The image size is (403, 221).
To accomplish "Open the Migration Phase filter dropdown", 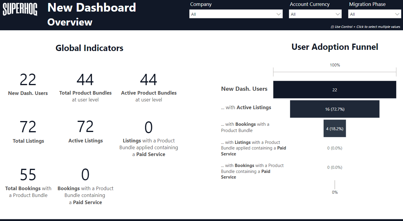I will tap(375, 14).
